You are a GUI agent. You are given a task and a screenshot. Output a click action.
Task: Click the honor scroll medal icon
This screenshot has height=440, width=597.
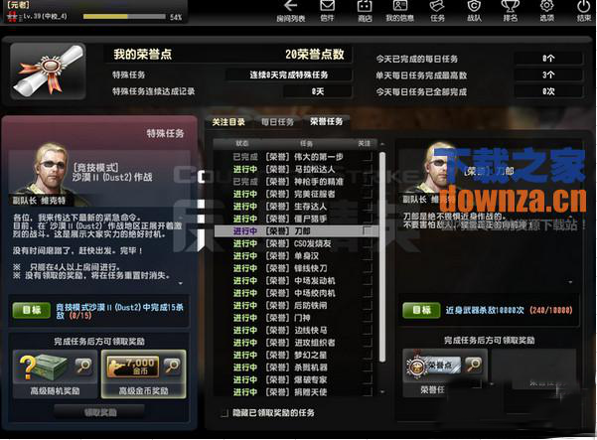(48, 71)
